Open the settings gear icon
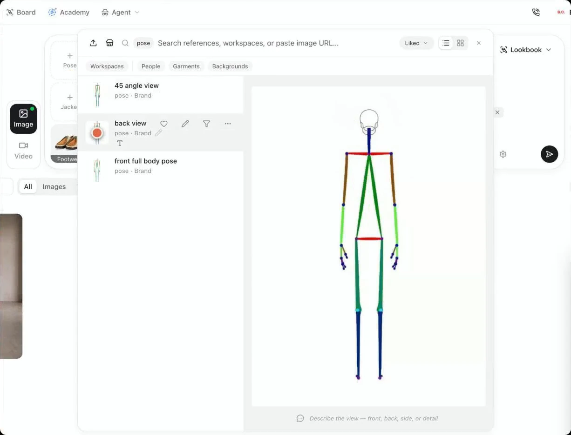The height and width of the screenshot is (435, 571). 503,154
